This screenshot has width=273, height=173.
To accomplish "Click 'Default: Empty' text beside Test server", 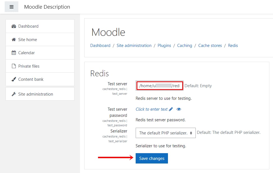I will click(x=198, y=86).
